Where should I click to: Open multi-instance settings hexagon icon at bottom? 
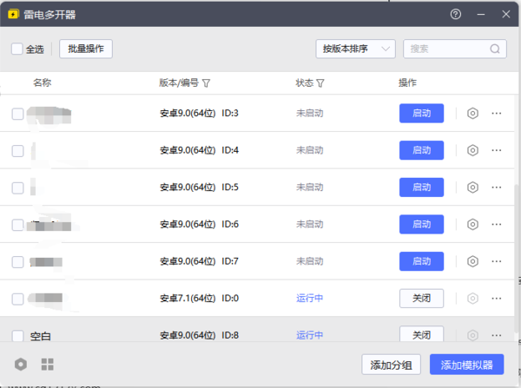[x=21, y=365]
